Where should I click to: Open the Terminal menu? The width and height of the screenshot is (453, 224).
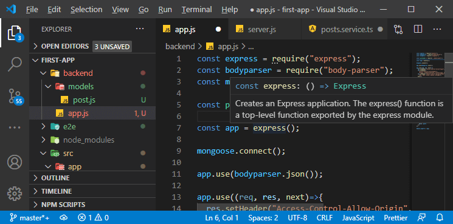197,10
